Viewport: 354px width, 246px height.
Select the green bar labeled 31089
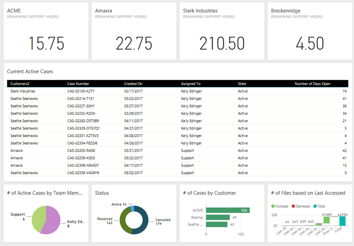tap(327, 220)
